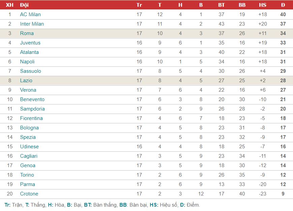Open the Torino team link

pyautogui.click(x=27, y=175)
